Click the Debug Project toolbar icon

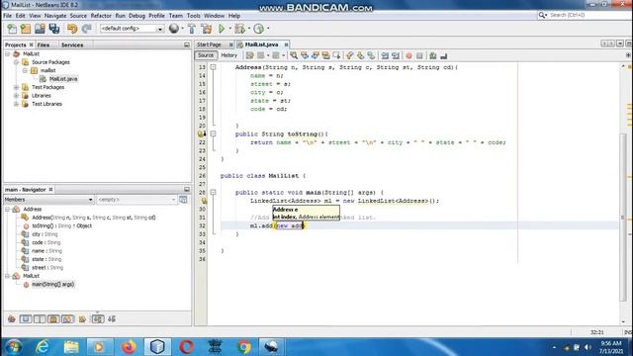(x=239, y=29)
